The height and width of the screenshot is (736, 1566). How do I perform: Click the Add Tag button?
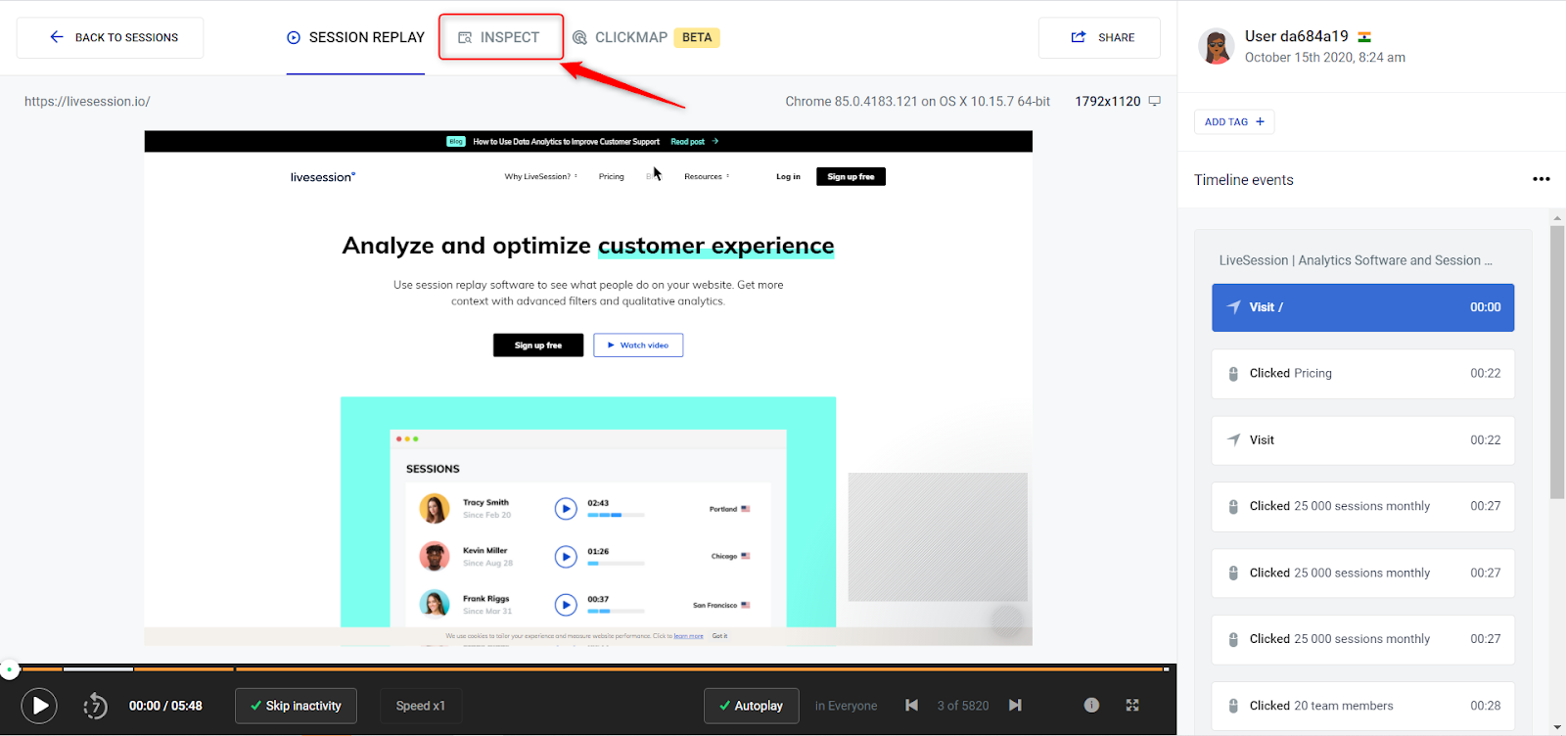[1234, 121]
